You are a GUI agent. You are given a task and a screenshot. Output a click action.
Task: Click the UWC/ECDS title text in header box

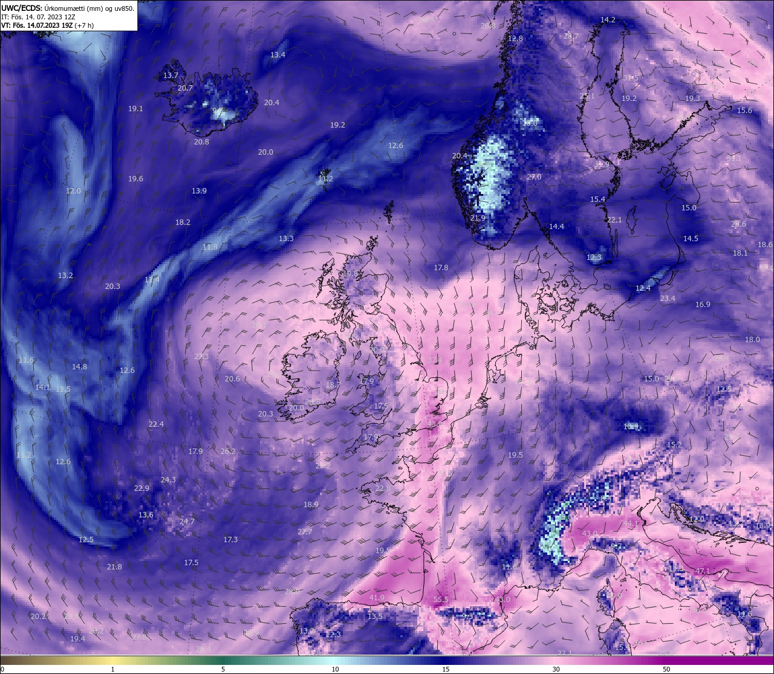[x=68, y=8]
